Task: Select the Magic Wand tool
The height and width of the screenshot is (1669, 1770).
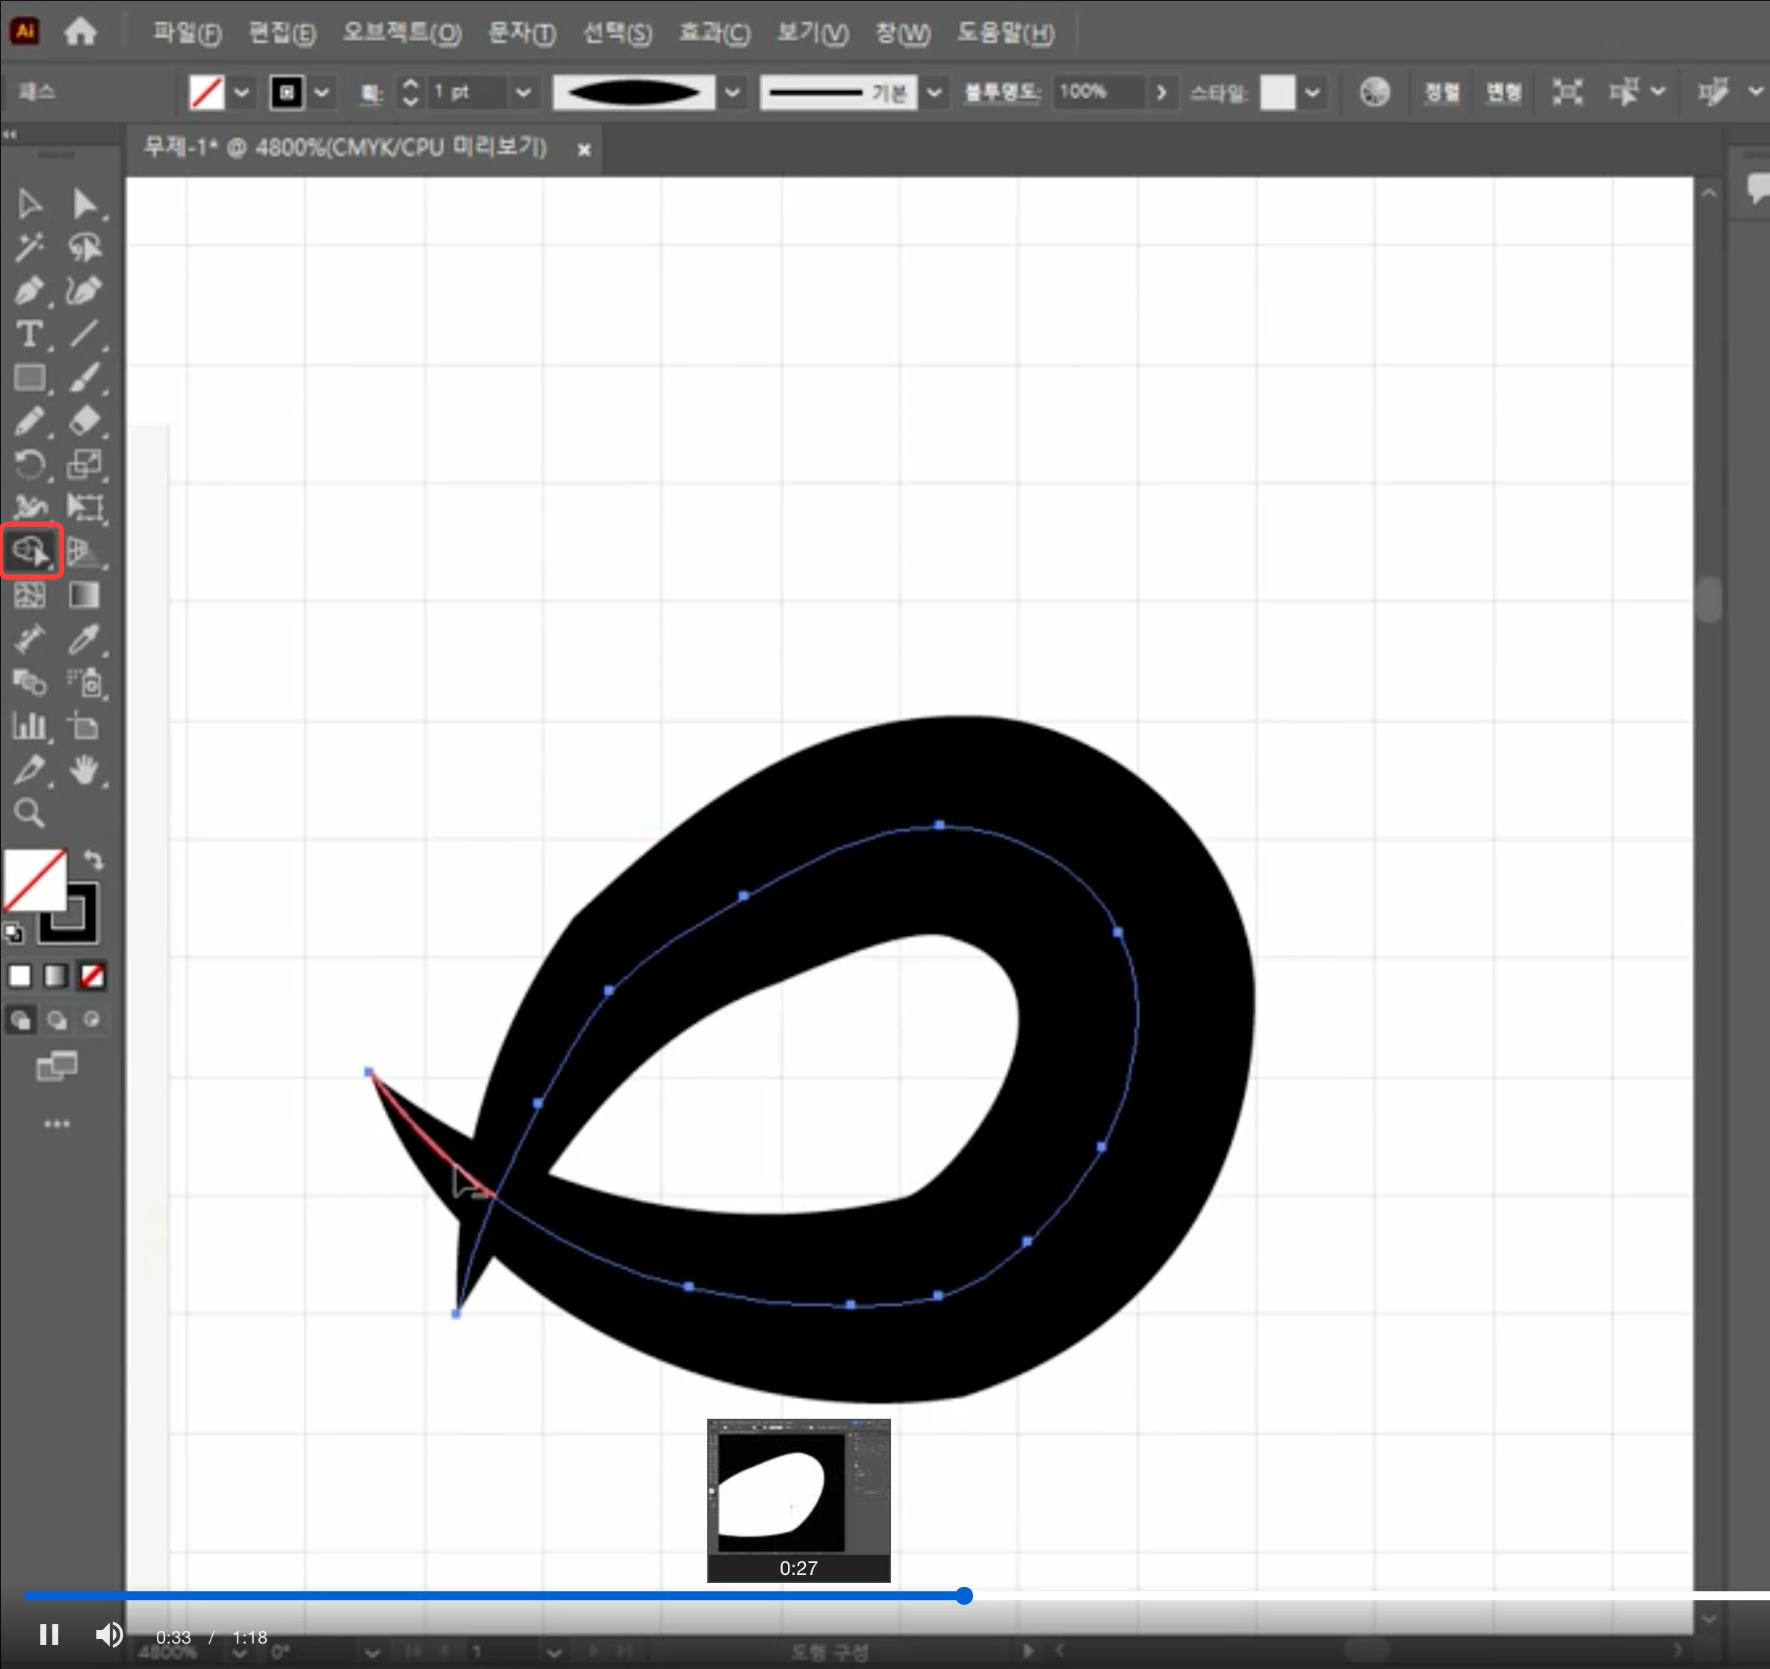Action: coord(28,247)
